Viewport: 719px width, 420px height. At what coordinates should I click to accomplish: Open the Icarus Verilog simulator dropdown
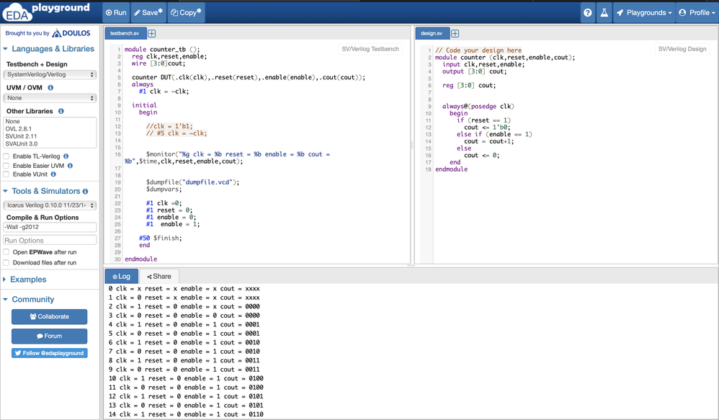point(50,205)
